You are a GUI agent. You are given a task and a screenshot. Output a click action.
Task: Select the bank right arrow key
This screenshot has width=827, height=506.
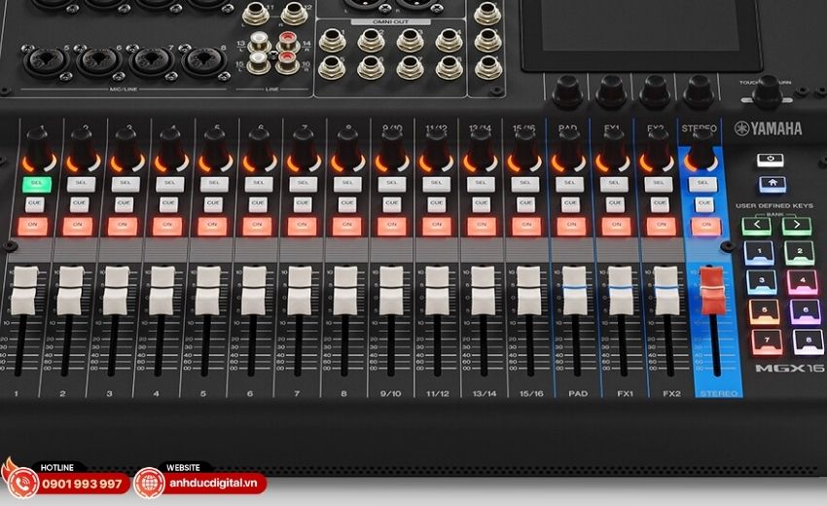point(797,226)
